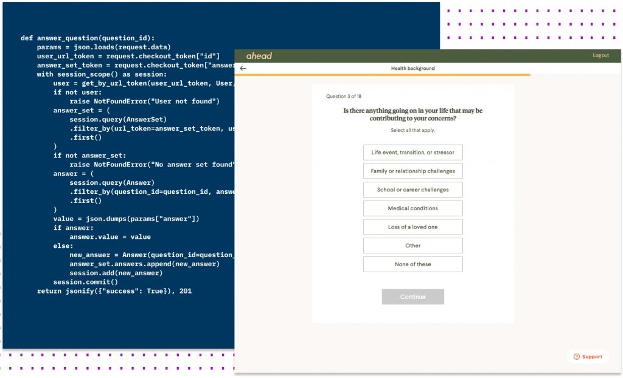Click session.add(new_answer) code line
Image resolution: width=623 pixels, height=378 pixels.
point(116,273)
